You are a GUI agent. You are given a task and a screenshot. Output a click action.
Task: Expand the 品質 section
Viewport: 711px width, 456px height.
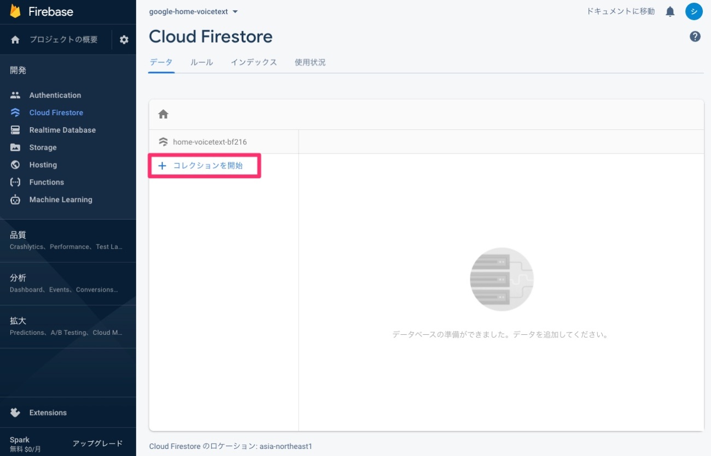[x=68, y=240]
